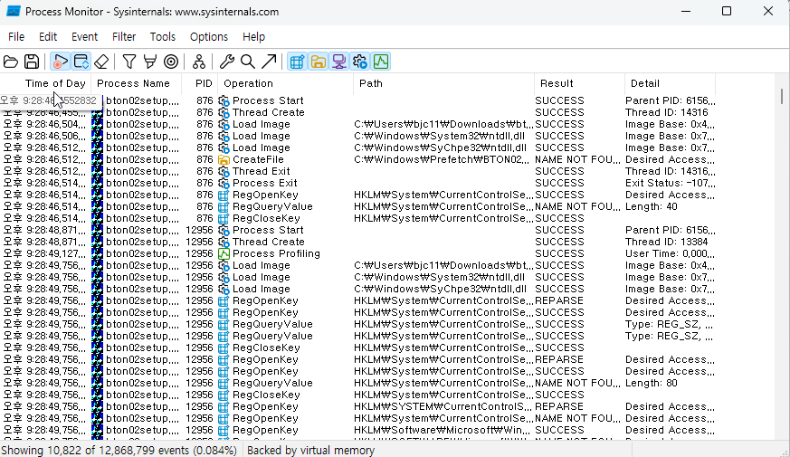Open the Filter menu

tap(124, 37)
